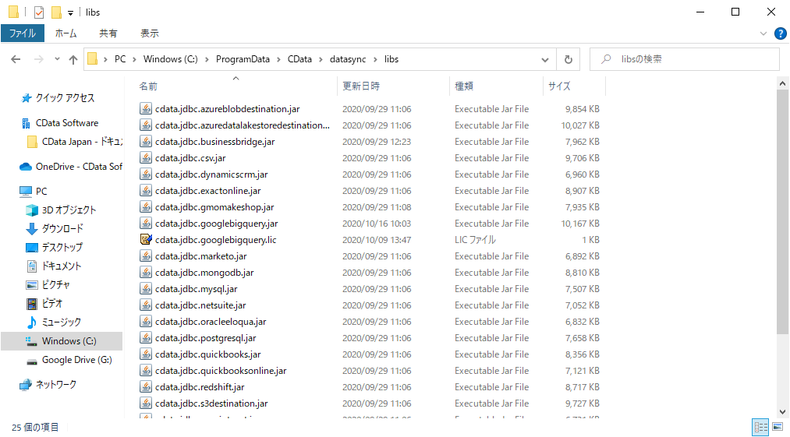Click the Forward navigation arrow
Viewport: 790px width, 437px height.
(39, 59)
